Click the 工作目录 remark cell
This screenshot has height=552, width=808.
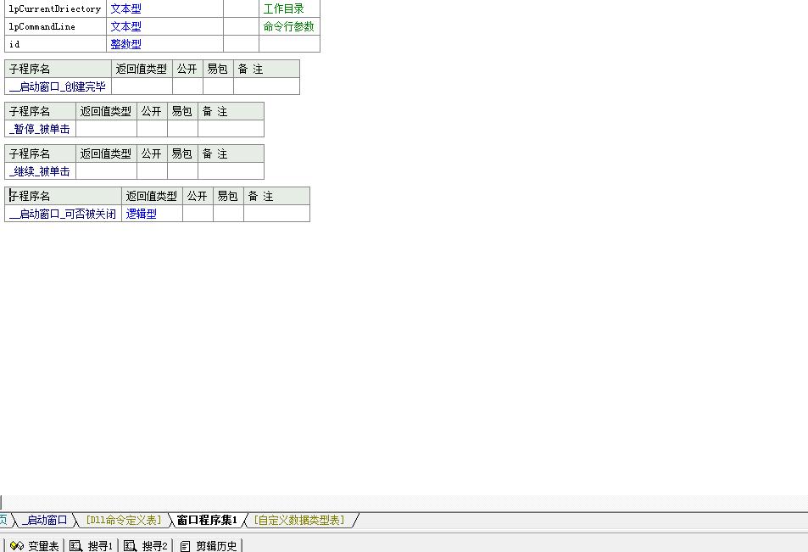(290, 8)
